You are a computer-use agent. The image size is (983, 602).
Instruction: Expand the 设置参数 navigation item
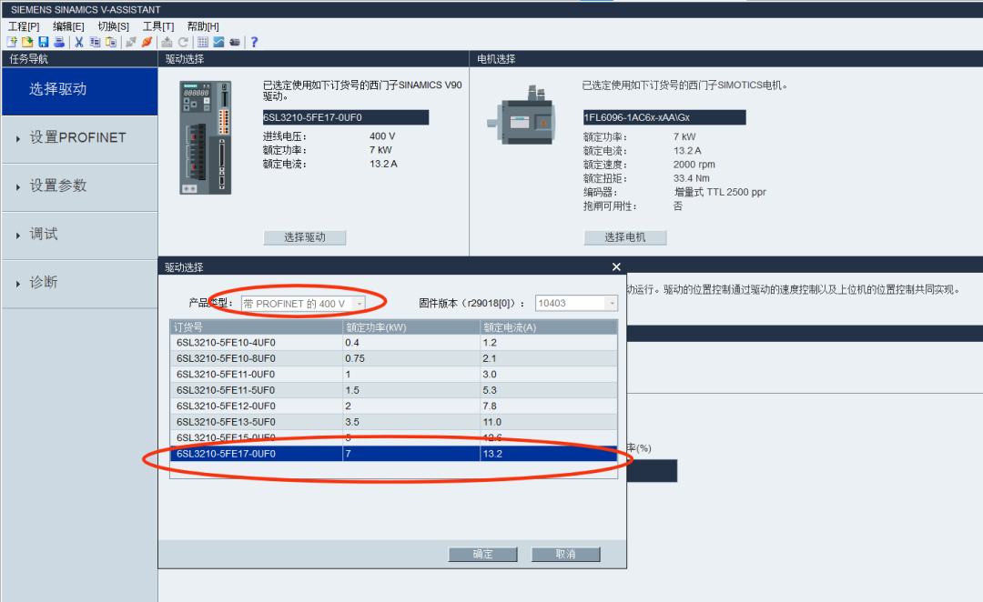pyautogui.click(x=79, y=186)
